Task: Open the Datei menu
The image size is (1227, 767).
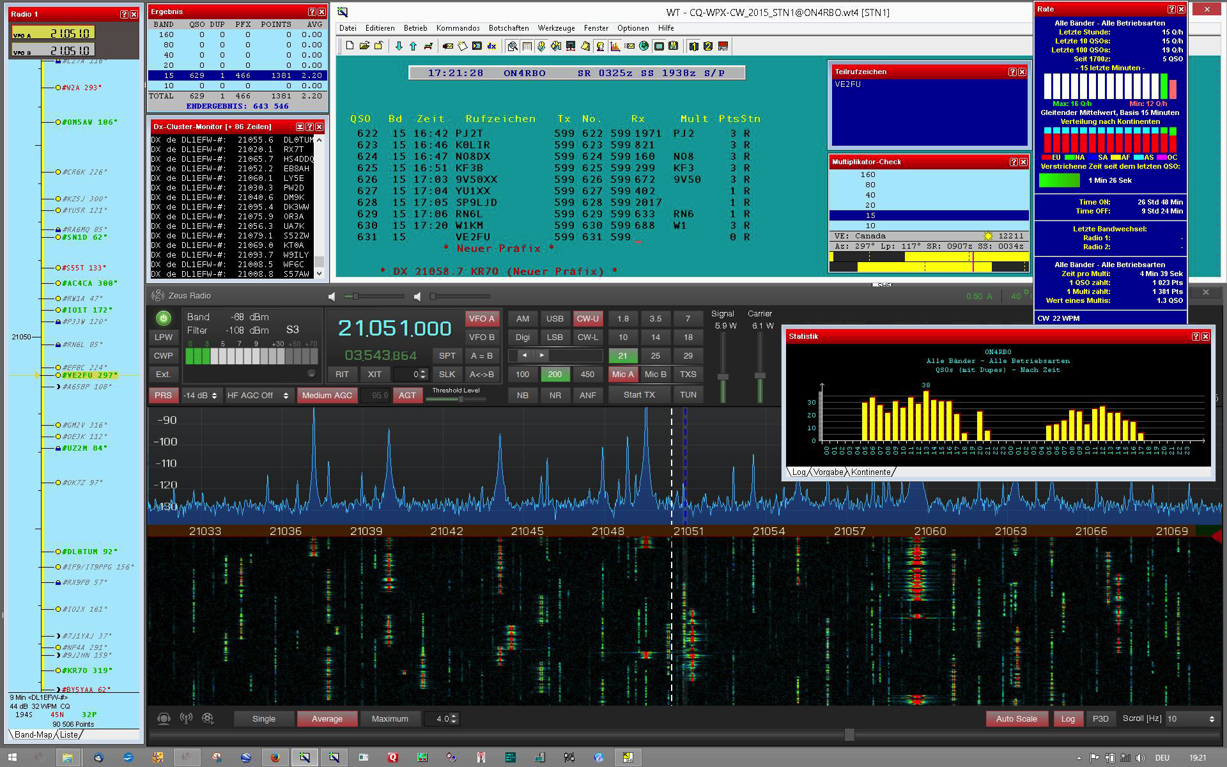Action: [348, 28]
